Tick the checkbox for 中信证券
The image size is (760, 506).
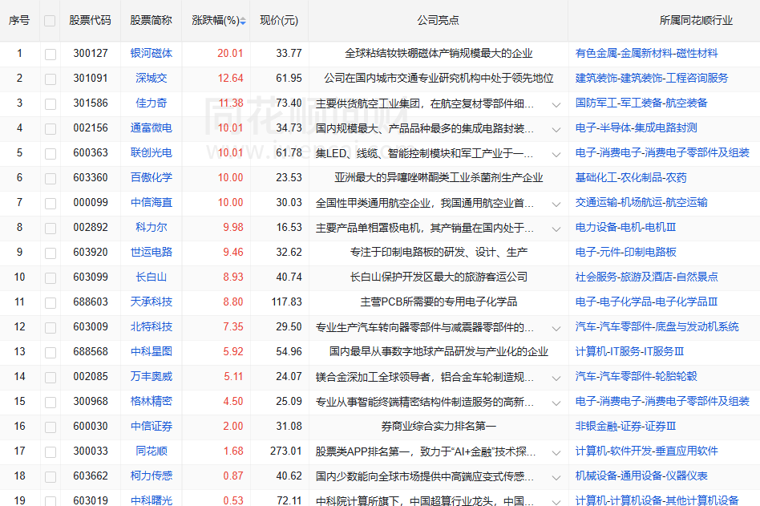[51, 427]
